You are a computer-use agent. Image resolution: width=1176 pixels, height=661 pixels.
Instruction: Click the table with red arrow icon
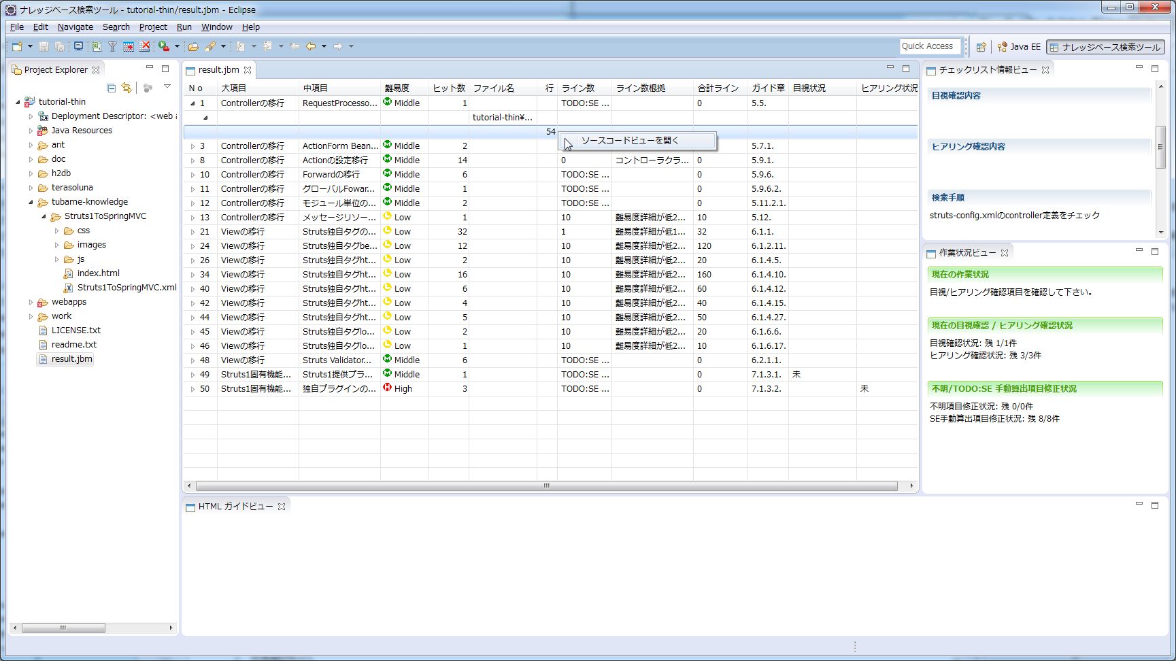(x=128, y=46)
